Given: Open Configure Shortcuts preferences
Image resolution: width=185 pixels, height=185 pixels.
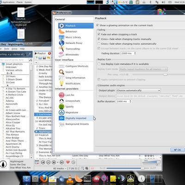Looking at the screenshot, I should (76, 66).
